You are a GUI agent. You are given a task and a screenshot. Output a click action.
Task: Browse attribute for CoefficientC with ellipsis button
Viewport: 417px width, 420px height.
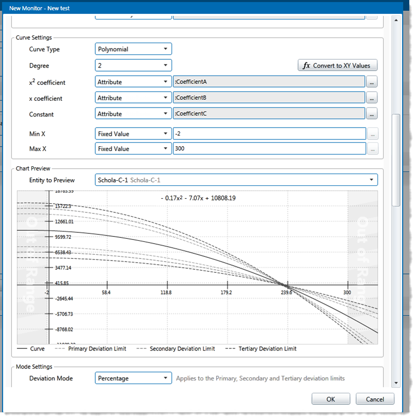coord(372,114)
